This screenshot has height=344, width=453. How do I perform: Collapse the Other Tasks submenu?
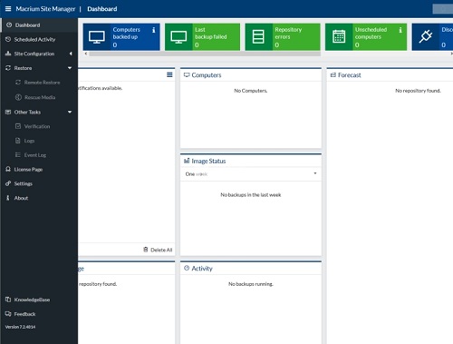(x=70, y=112)
